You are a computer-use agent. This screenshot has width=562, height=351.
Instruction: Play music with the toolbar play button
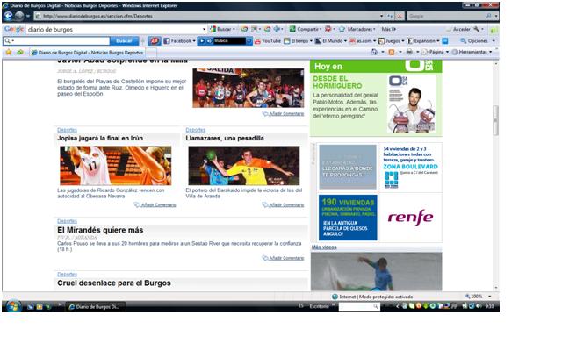(x=202, y=41)
